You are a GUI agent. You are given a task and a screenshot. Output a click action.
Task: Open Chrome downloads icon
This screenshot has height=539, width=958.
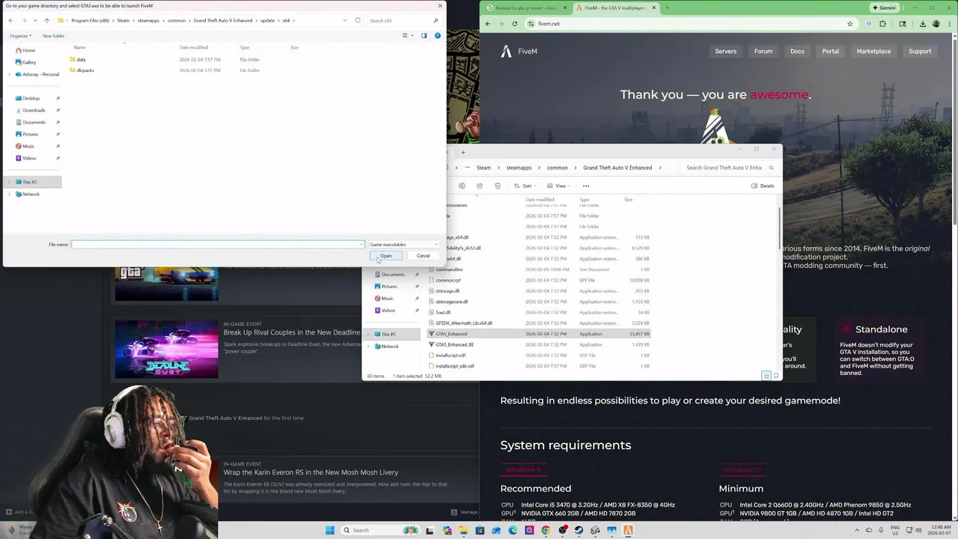[922, 23]
